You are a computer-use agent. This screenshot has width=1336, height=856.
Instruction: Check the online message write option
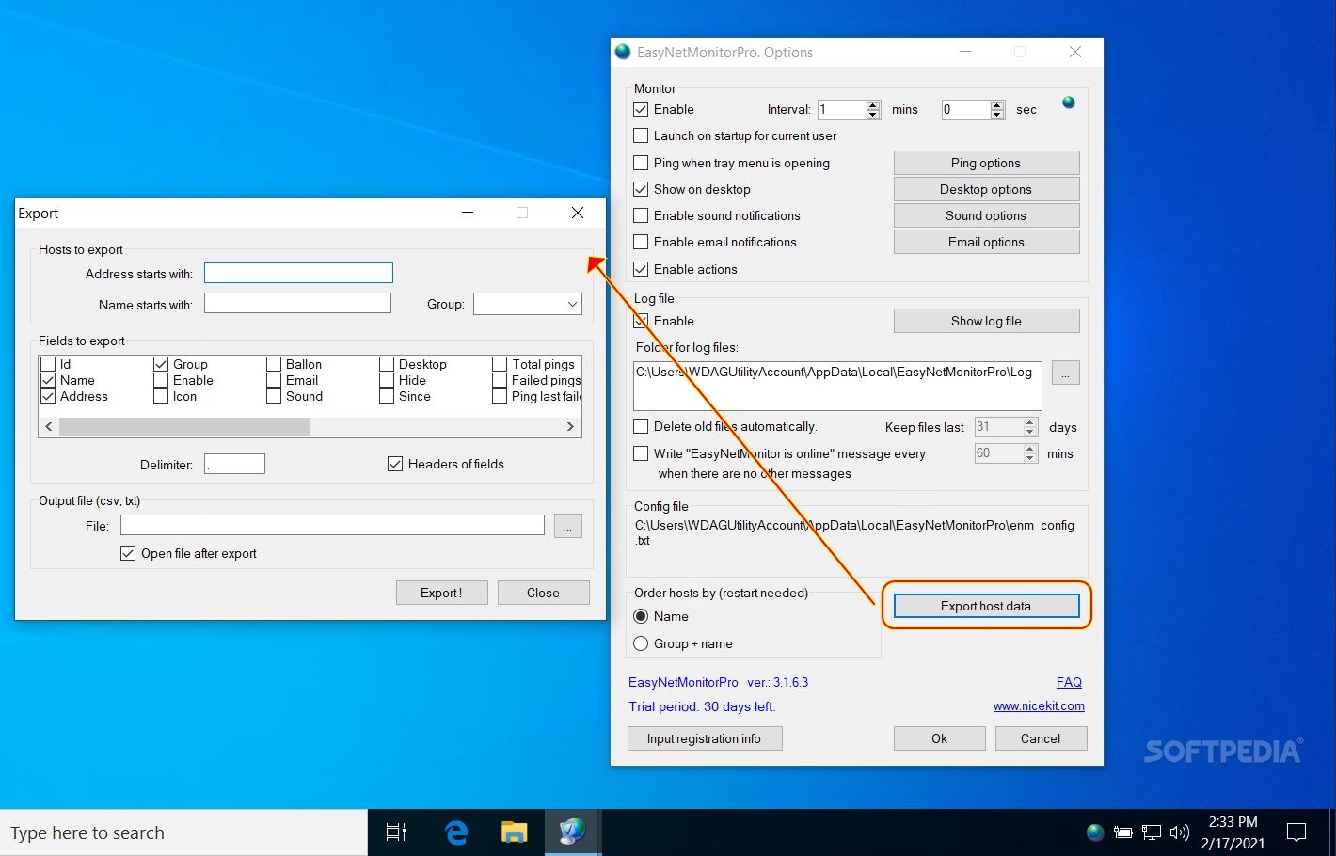641,453
